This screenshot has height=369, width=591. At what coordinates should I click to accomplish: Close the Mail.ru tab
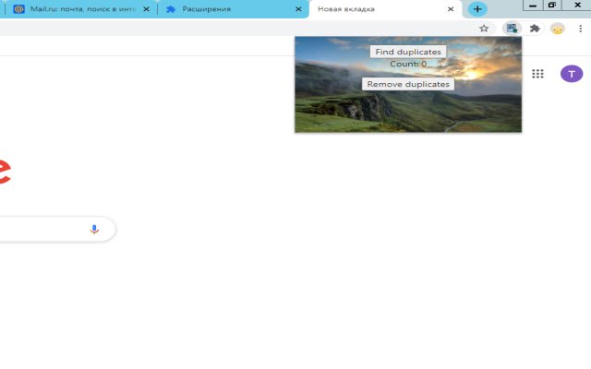point(146,9)
